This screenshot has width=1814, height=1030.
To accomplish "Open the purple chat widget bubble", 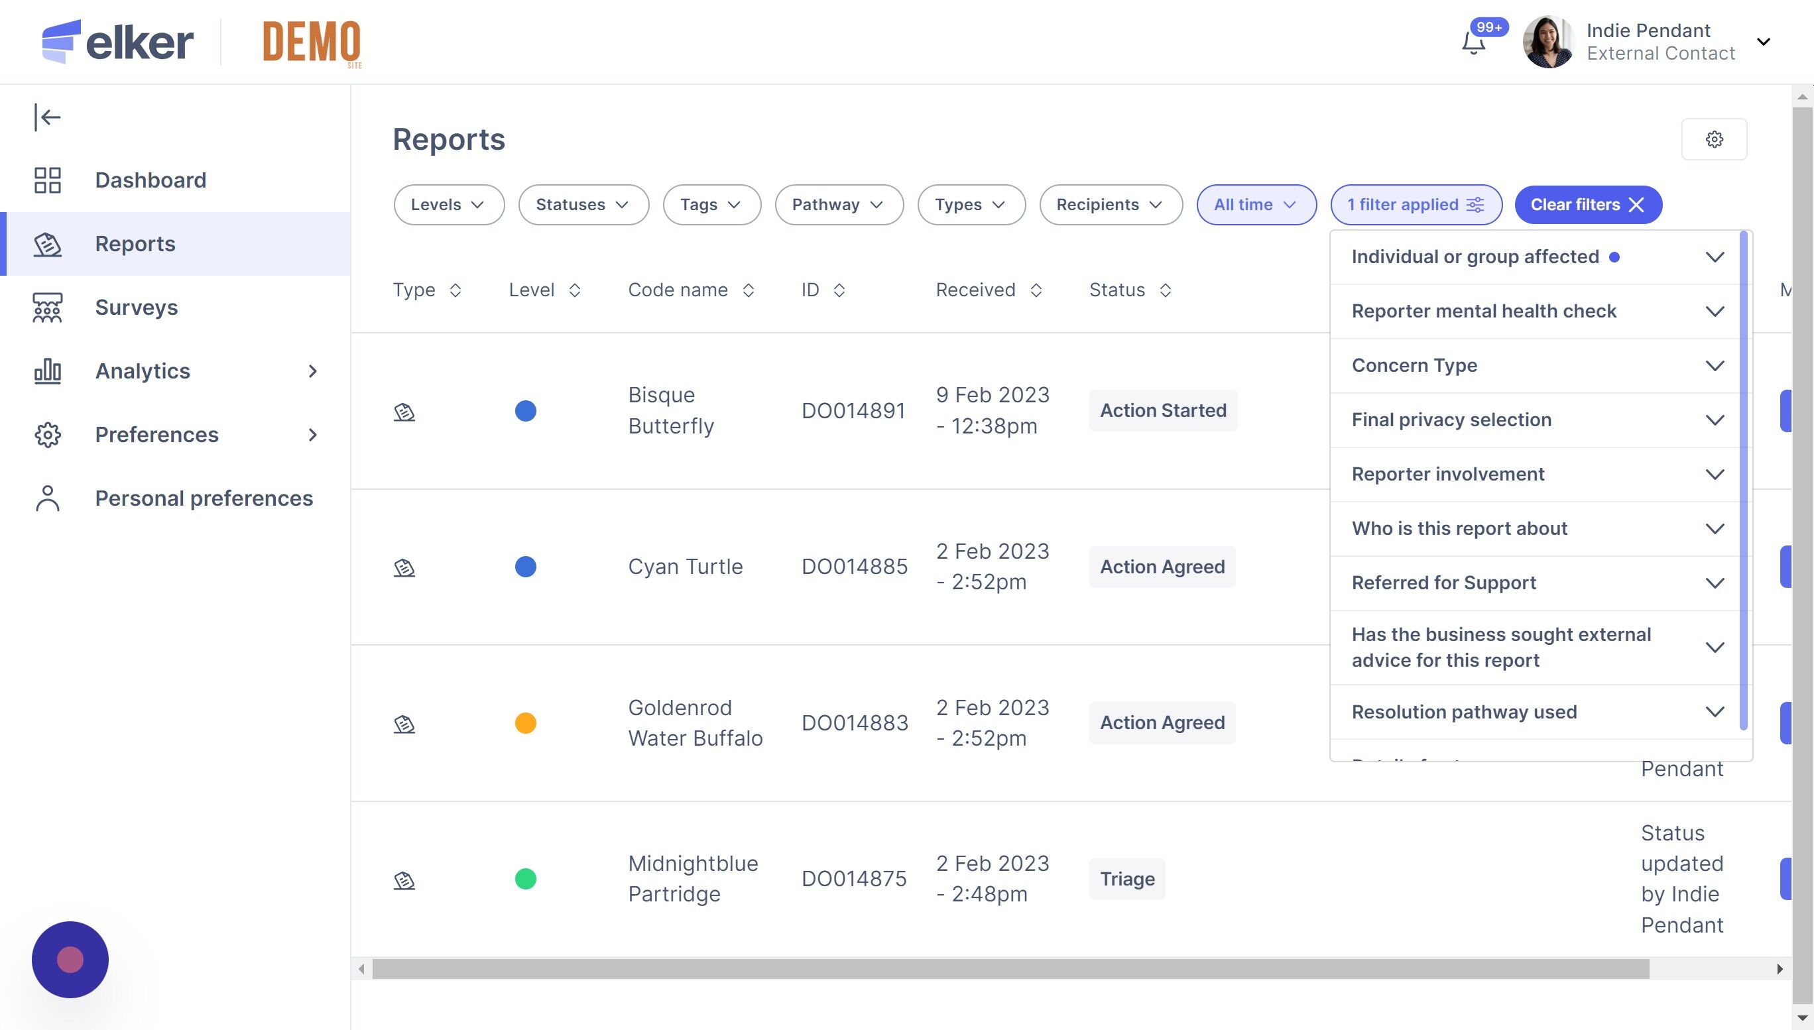I will pos(70,960).
